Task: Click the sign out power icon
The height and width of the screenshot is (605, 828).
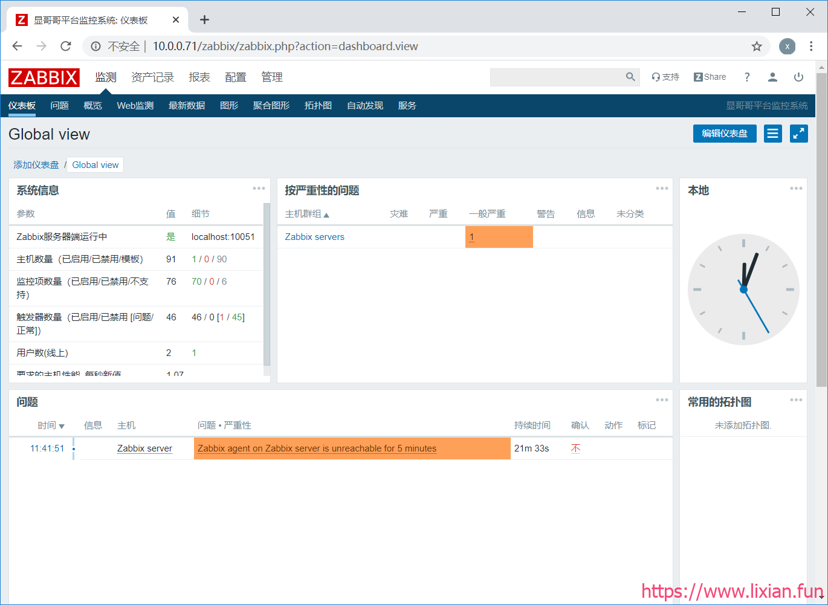Action: pyautogui.click(x=798, y=77)
